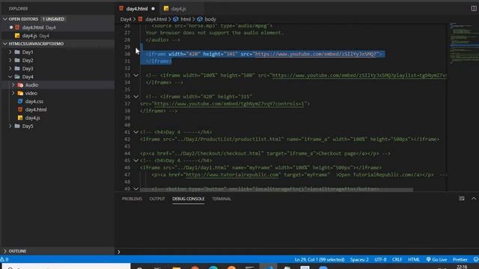Screen dimensions: 479x269
Task: Open the day4.html editor tab
Action: click(x=137, y=8)
